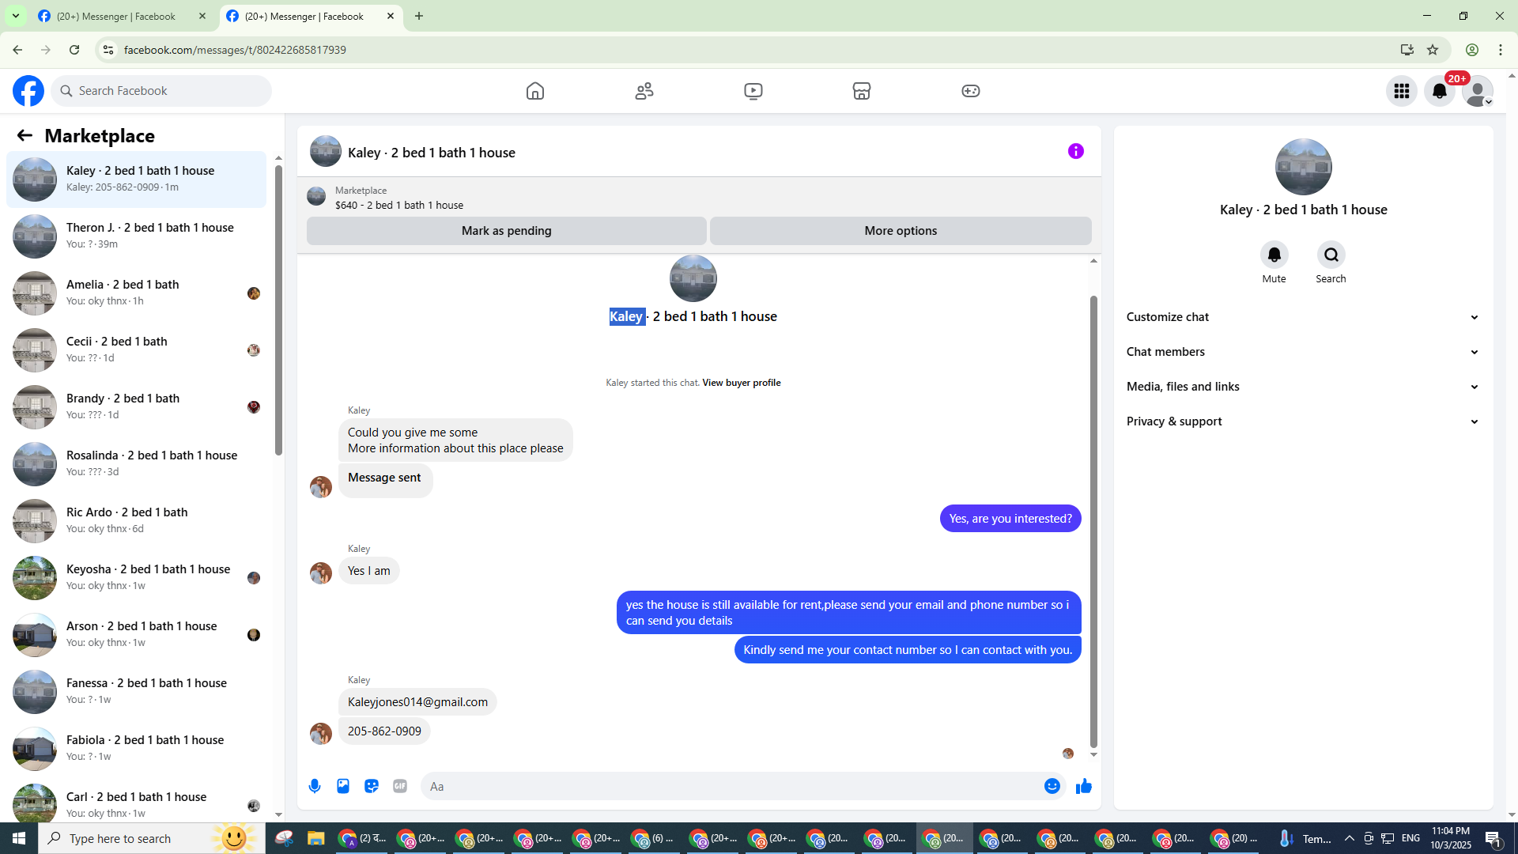The image size is (1518, 854).
Task: Open Fabiola conversation
Action: tap(137, 749)
